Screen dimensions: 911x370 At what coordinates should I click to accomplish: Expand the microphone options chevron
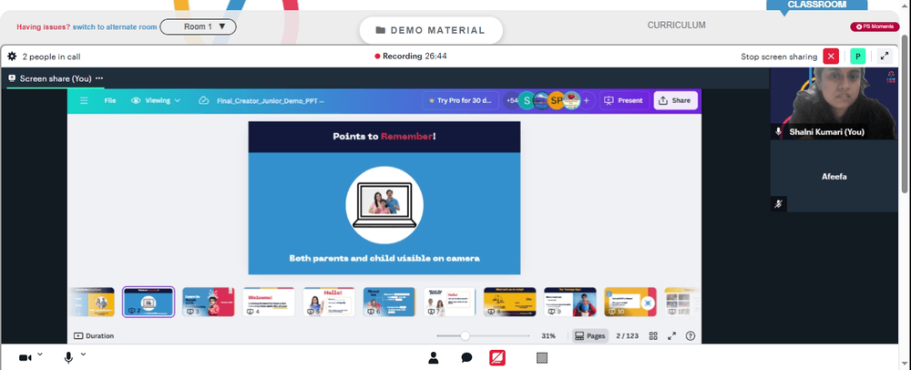[x=83, y=354]
